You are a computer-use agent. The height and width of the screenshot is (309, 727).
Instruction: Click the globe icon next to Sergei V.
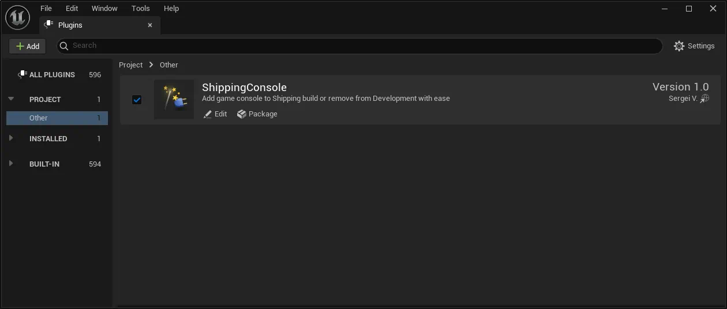704,99
